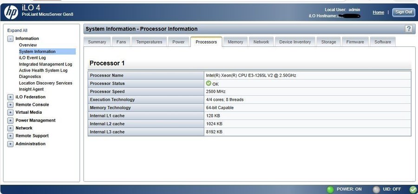Expand the Remote Console section
This screenshot has width=418, height=194.
click(10, 105)
